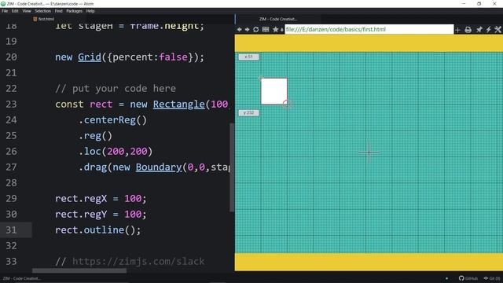Select the ZIM - Code Creativity preview tab

tap(277, 19)
